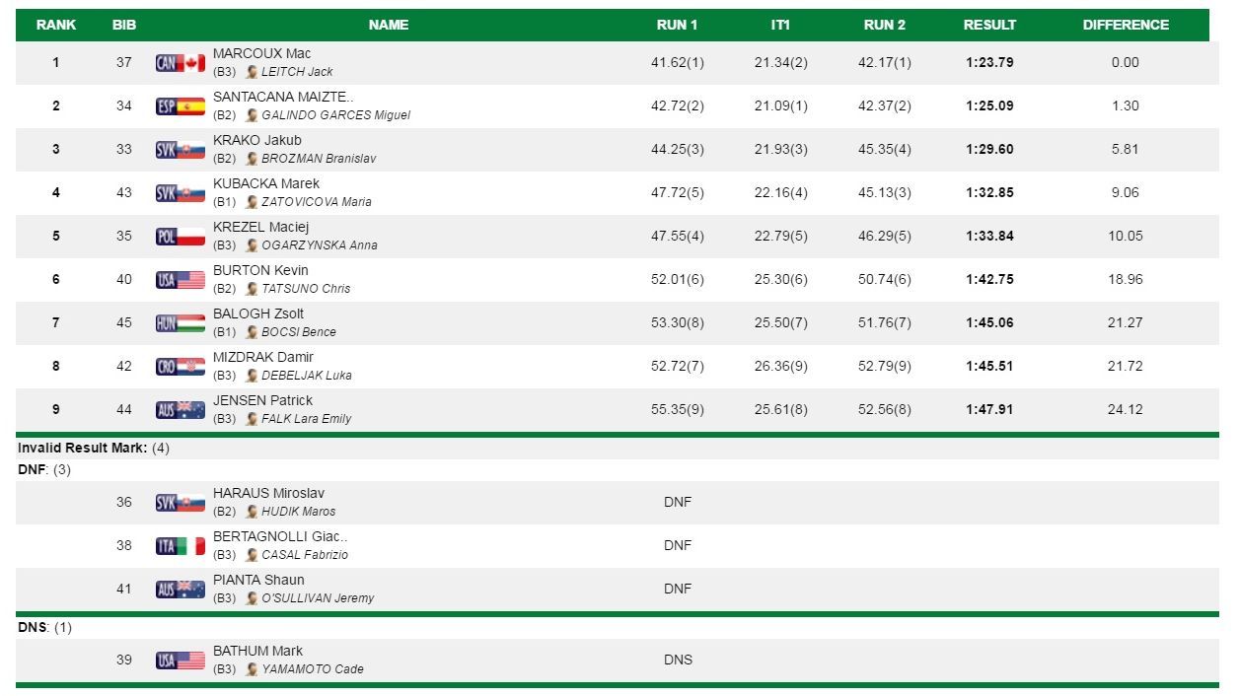Click the RESULT column header

989,25
